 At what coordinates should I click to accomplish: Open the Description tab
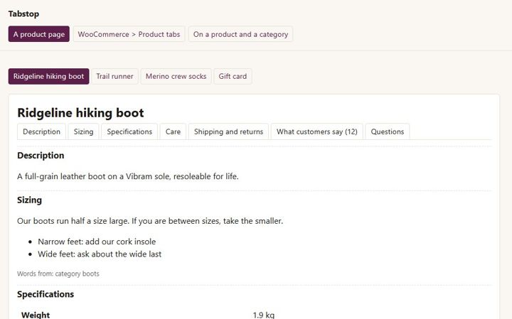pyautogui.click(x=41, y=131)
